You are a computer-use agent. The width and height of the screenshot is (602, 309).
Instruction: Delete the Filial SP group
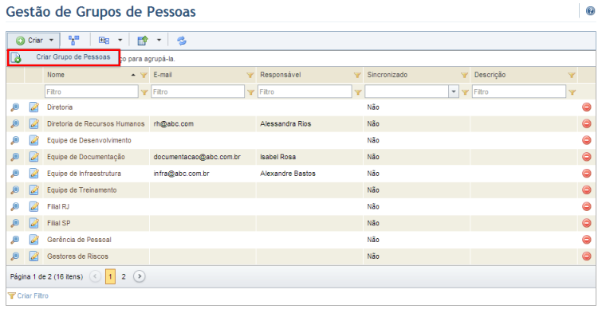(586, 223)
